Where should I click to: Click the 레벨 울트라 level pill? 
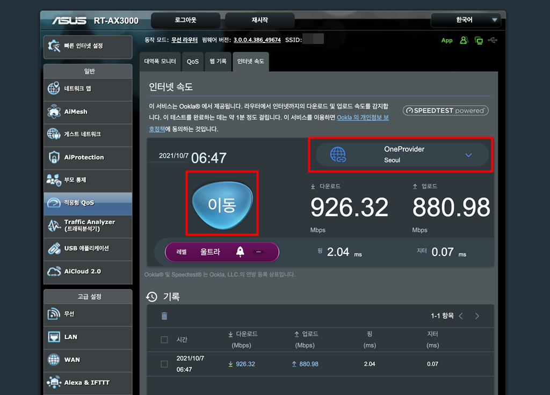[x=222, y=252]
